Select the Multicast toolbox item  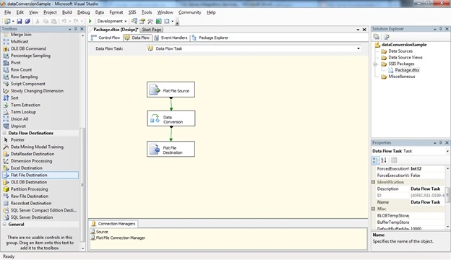(20, 41)
